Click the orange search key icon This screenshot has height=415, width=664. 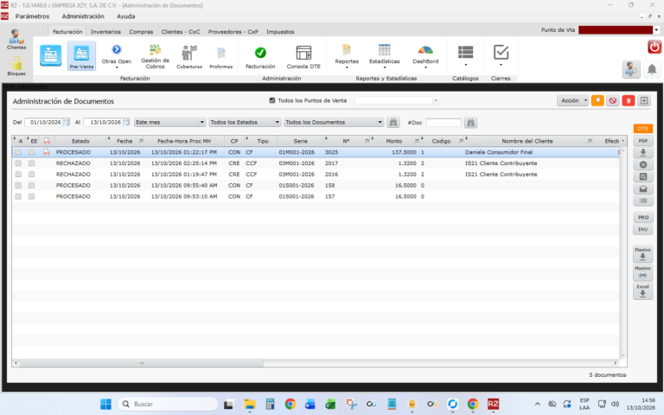597,101
